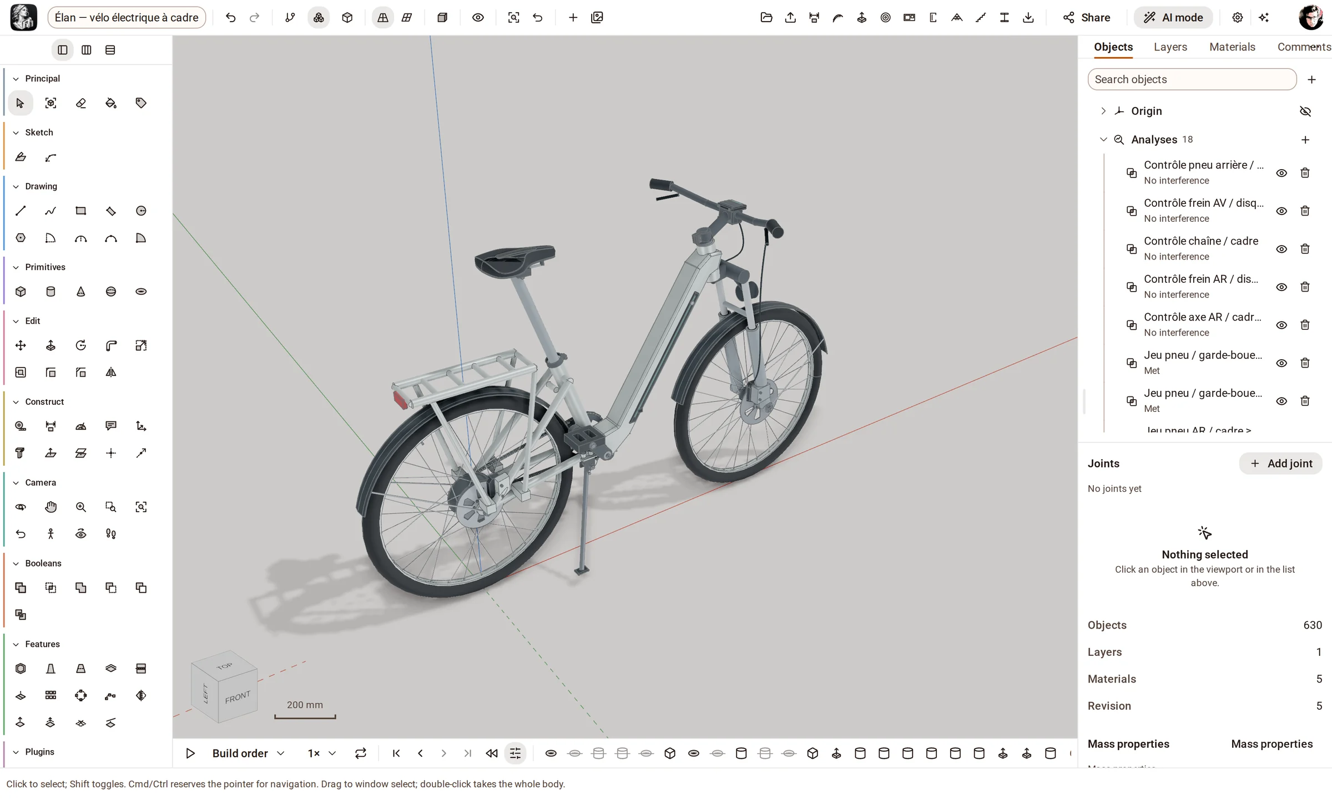
Task: Click the Share button
Action: tap(1087, 18)
